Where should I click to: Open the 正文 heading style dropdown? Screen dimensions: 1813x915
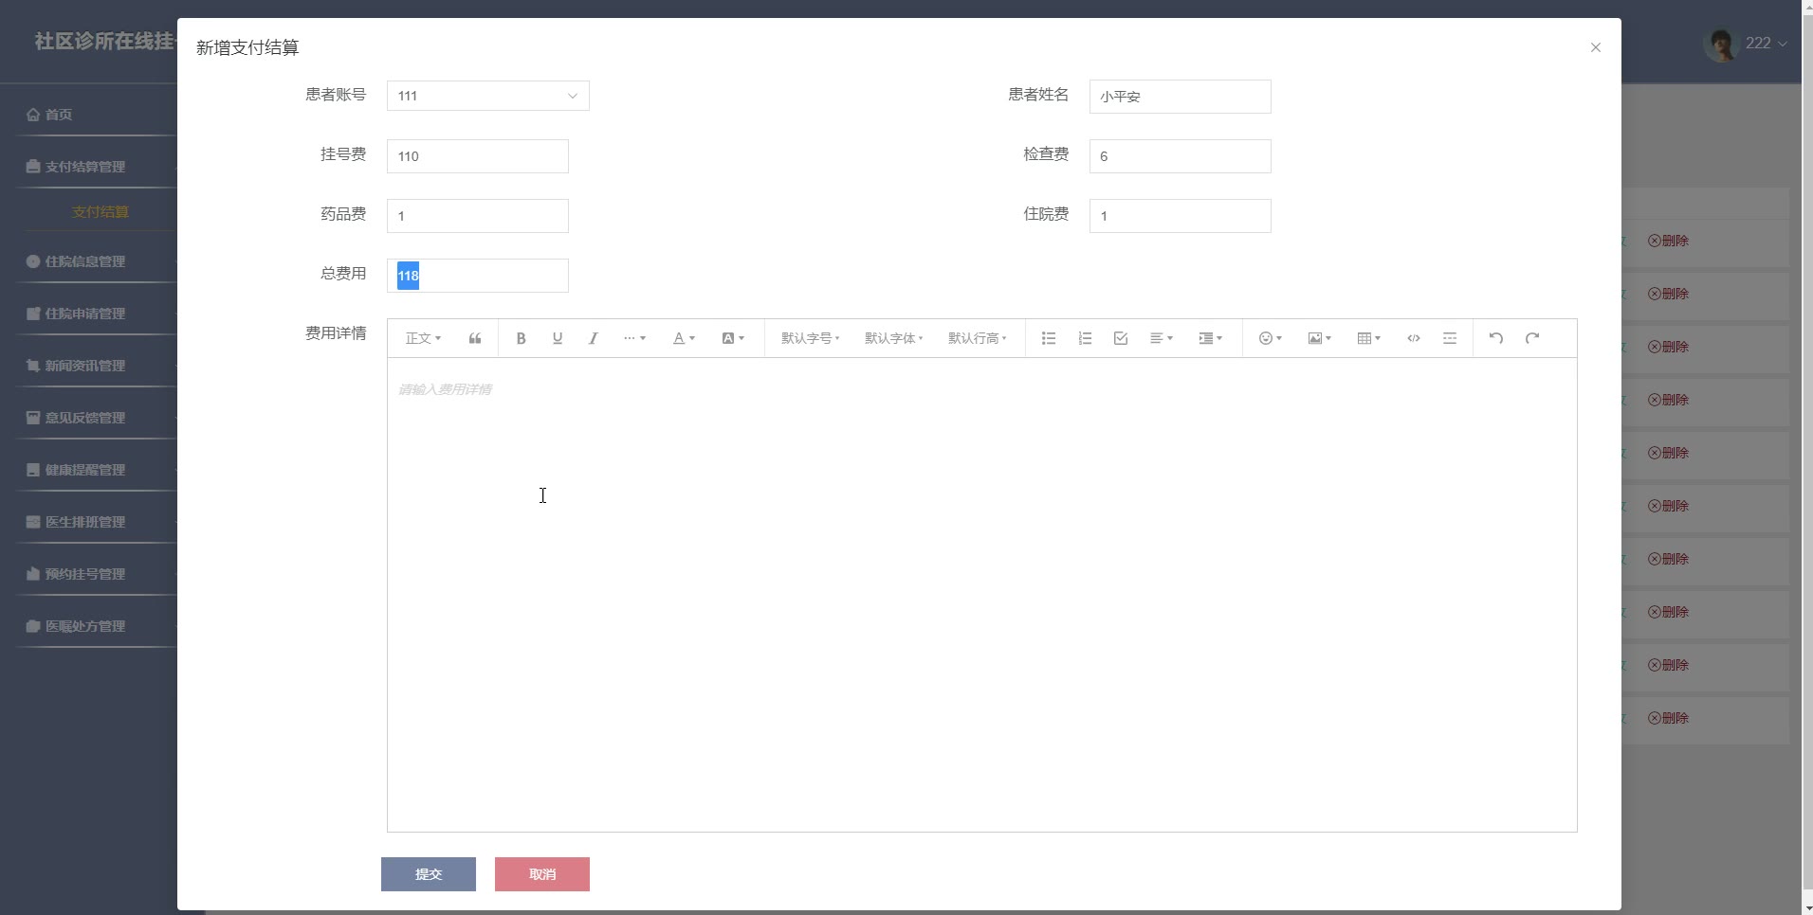[x=423, y=338]
